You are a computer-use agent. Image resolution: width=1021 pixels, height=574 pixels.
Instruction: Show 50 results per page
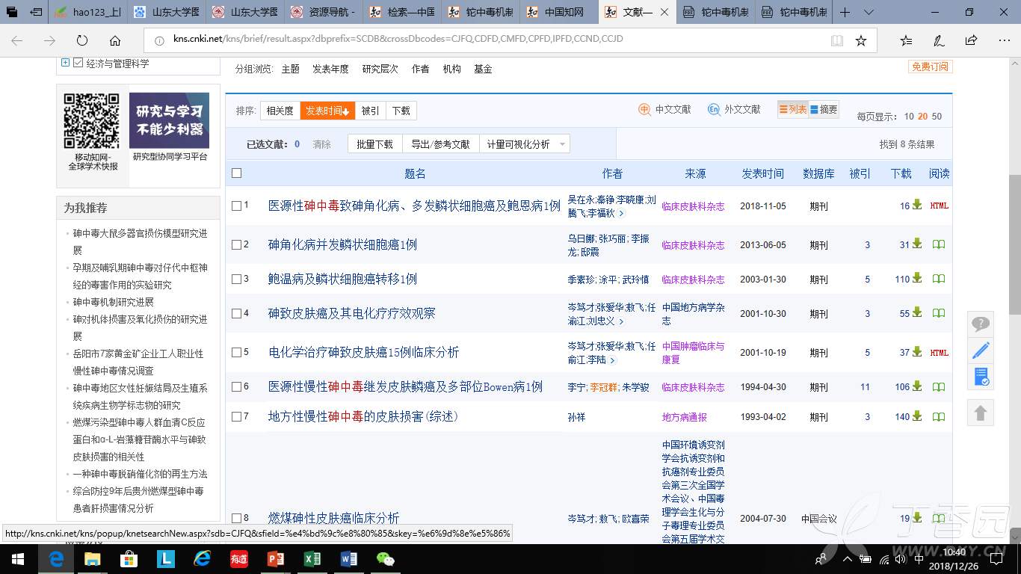coord(937,117)
